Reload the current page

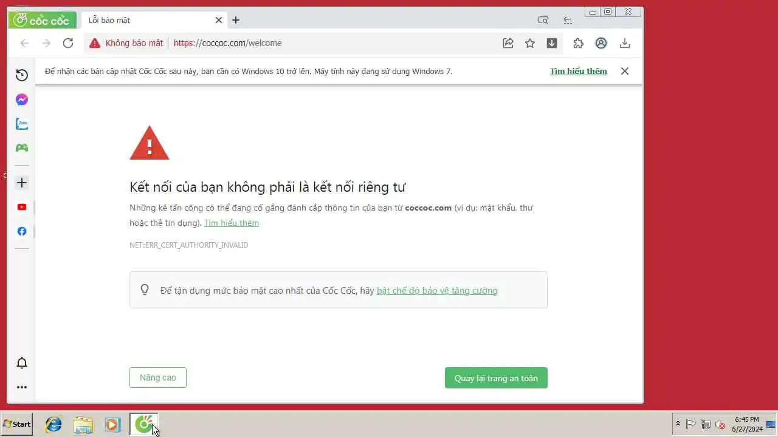click(x=68, y=43)
